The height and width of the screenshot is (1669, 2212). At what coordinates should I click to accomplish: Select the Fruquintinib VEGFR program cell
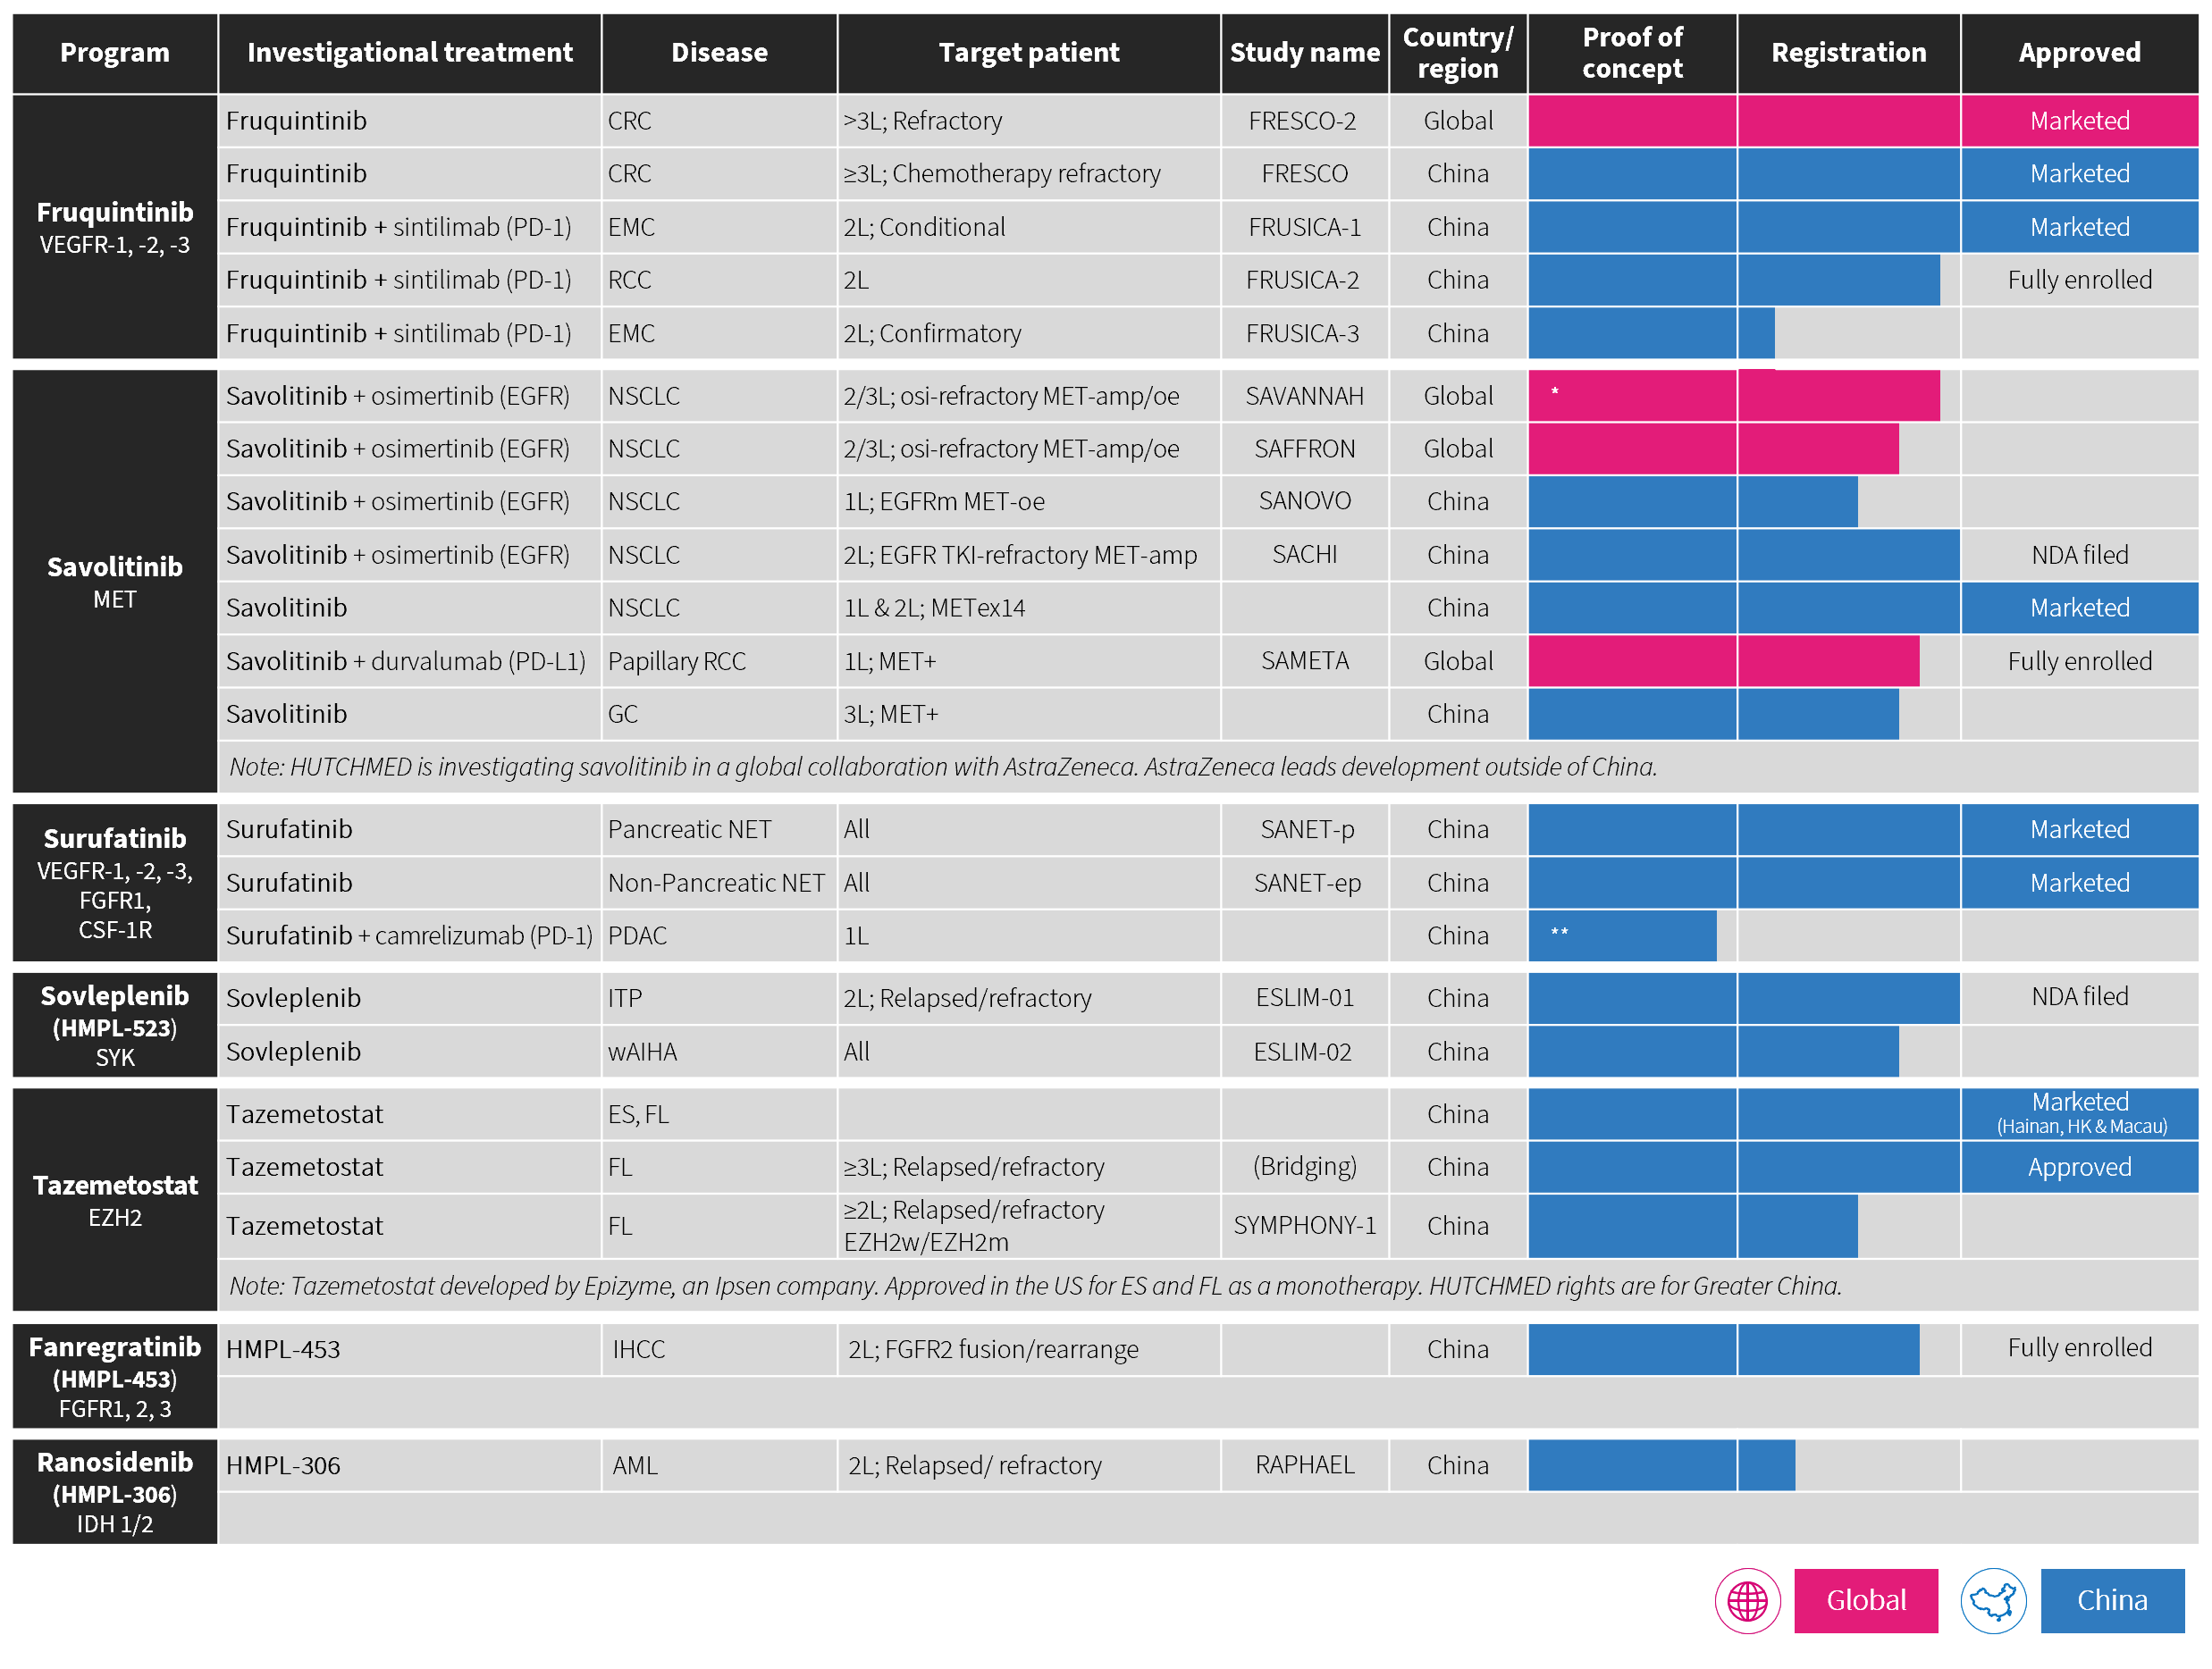point(115,227)
